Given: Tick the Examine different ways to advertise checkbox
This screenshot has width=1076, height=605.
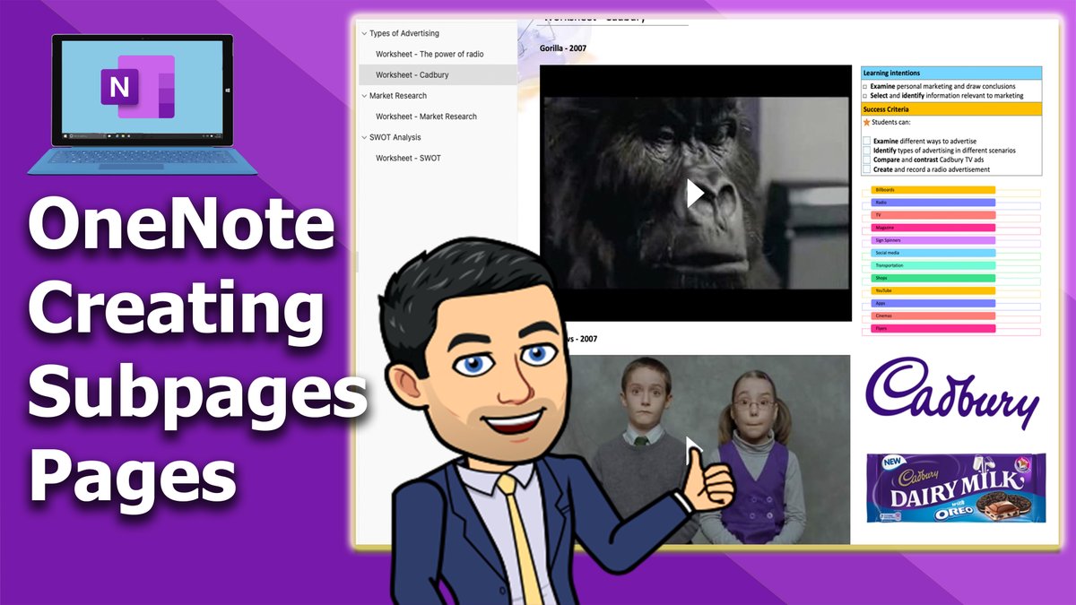Looking at the screenshot, I should pyautogui.click(x=866, y=142).
